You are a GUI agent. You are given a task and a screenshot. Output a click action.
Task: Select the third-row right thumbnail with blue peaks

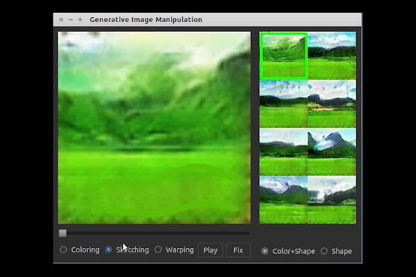tap(332, 151)
